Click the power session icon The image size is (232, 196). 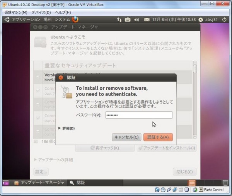(x=224, y=20)
